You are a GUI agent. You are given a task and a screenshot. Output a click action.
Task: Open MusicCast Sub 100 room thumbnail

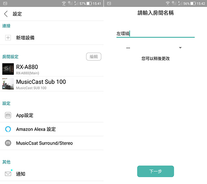[8, 84]
